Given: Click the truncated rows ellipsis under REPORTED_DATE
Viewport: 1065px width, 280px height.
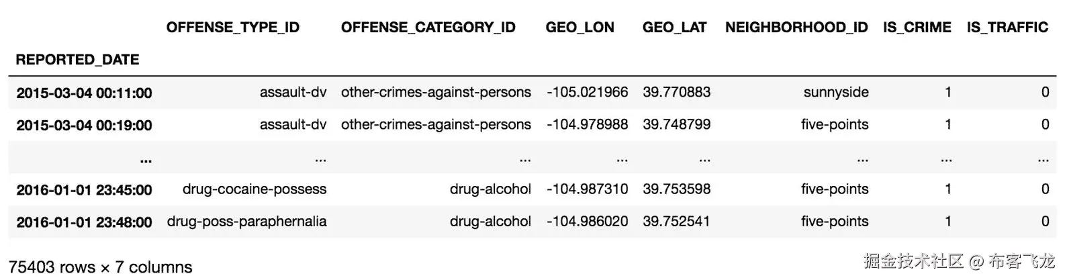Looking at the screenshot, I should coord(146,160).
